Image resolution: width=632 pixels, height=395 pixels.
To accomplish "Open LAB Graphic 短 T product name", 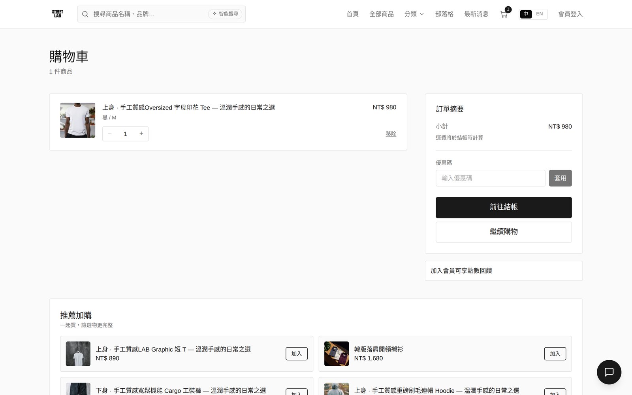I will (173, 349).
